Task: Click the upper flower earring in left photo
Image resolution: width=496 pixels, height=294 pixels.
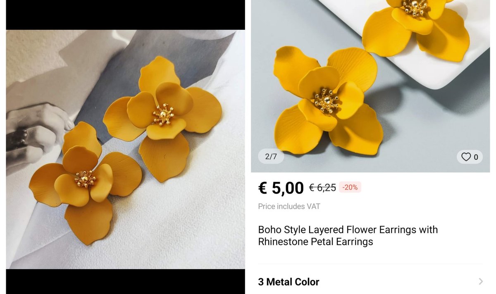Action: pos(162,118)
